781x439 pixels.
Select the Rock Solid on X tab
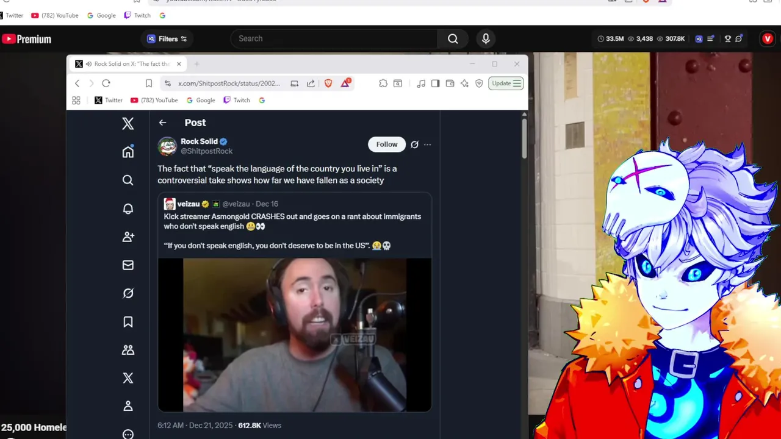pyautogui.click(x=127, y=64)
